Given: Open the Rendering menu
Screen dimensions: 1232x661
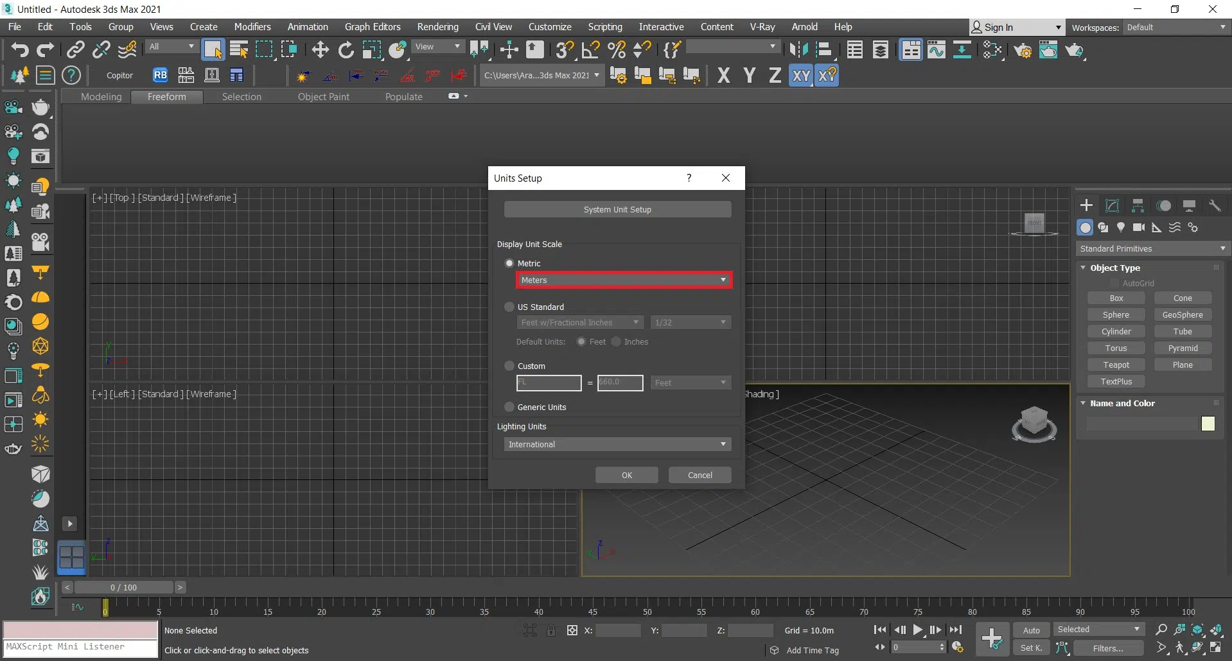Looking at the screenshot, I should point(437,27).
